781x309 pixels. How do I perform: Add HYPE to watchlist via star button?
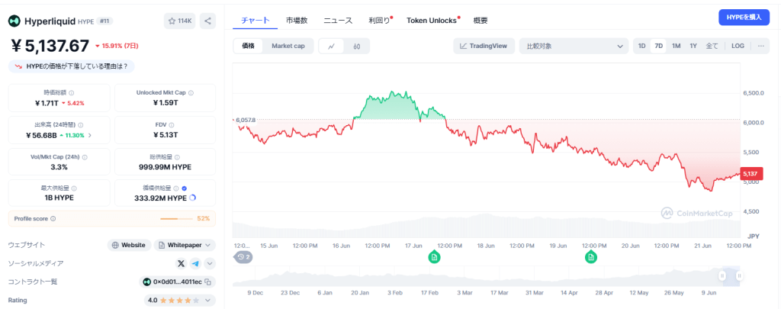[179, 21]
